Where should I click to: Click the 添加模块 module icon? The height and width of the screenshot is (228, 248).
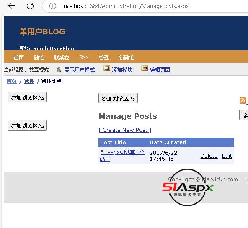click(107, 68)
